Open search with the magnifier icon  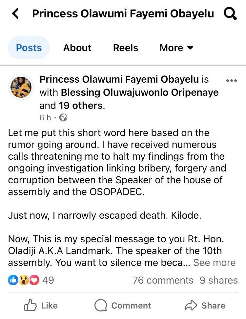coord(230,13)
